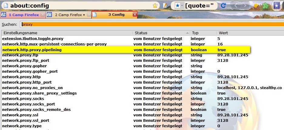
Task: Sort by the Typ column header
Action: click(203, 33)
